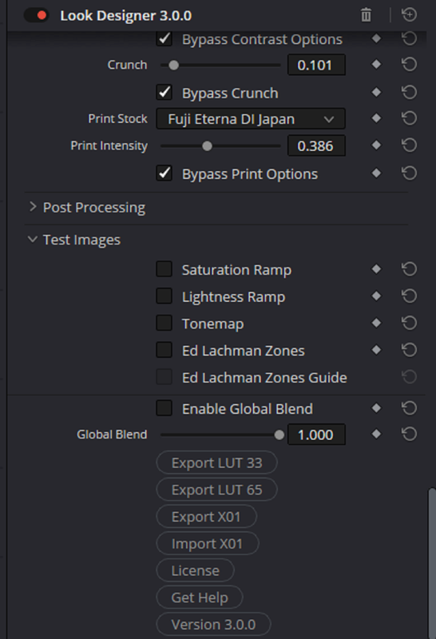This screenshot has height=639, width=436.
Task: Click the Import X01 button
Action: [208, 543]
